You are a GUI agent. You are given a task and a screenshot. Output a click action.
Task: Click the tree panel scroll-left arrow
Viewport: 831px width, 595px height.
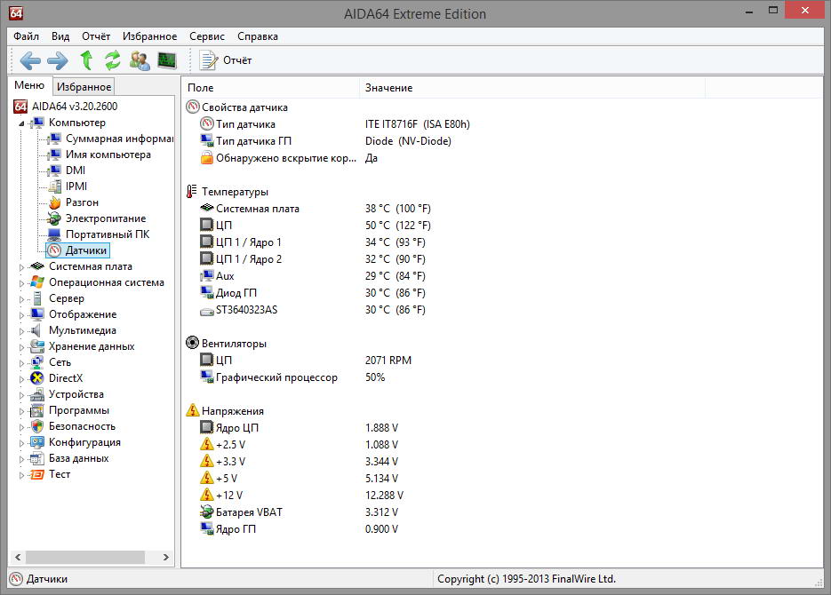[x=18, y=557]
